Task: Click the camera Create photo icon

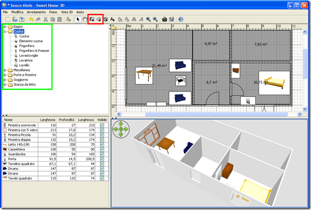Action: click(x=164, y=19)
